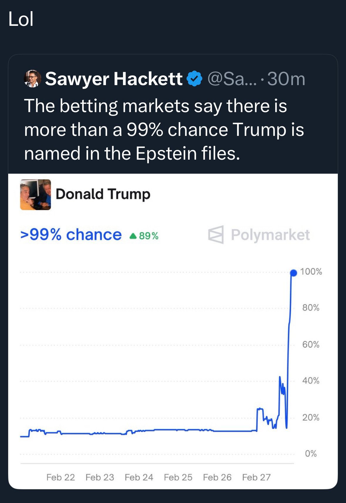
Task: Open Sawyer Hackett's profile name
Action: [114, 79]
